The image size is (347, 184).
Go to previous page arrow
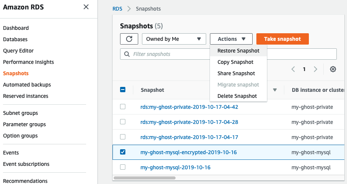(x=293, y=69)
